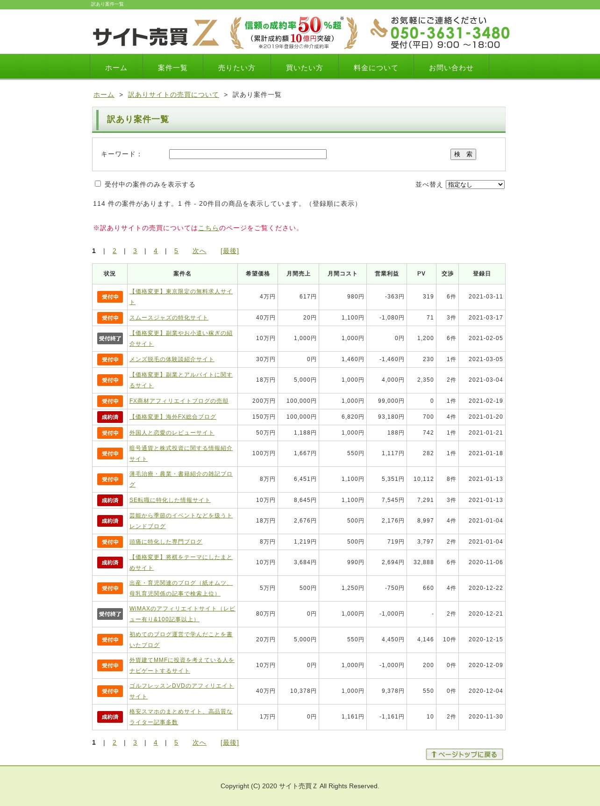This screenshot has width=600, height=806.
Task: Click the 訳あり案件一覧 page heading
Action: coord(138,119)
